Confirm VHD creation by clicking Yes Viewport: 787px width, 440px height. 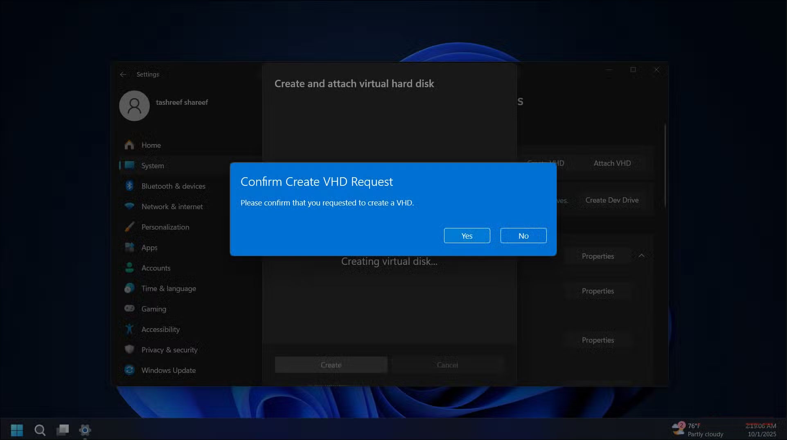pyautogui.click(x=467, y=235)
